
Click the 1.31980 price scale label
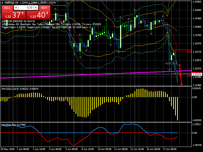(197, 85)
